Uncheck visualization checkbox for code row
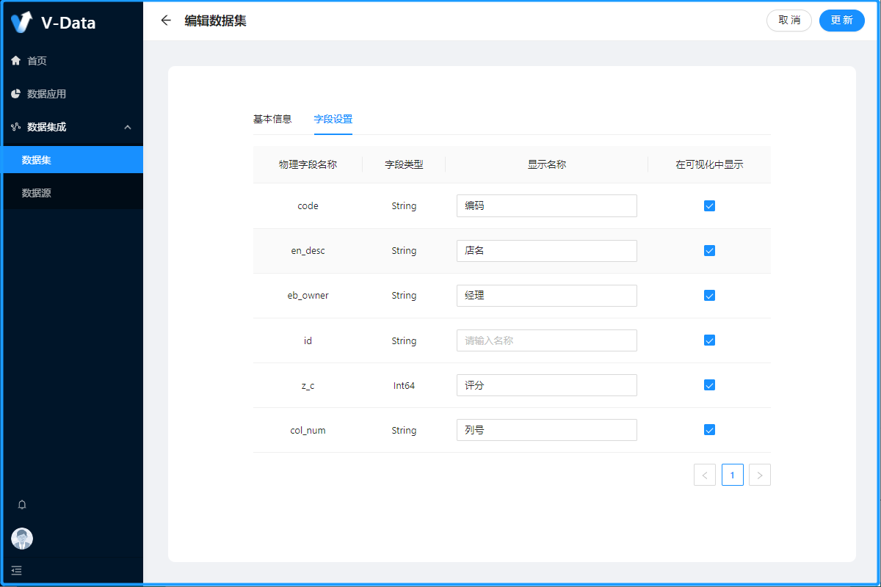Viewport: 881px width, 587px height. click(x=709, y=206)
